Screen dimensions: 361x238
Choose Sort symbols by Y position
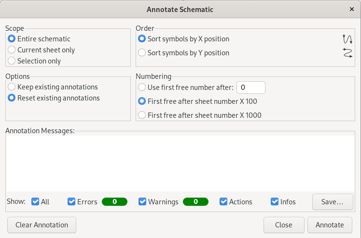pyautogui.click(x=142, y=53)
